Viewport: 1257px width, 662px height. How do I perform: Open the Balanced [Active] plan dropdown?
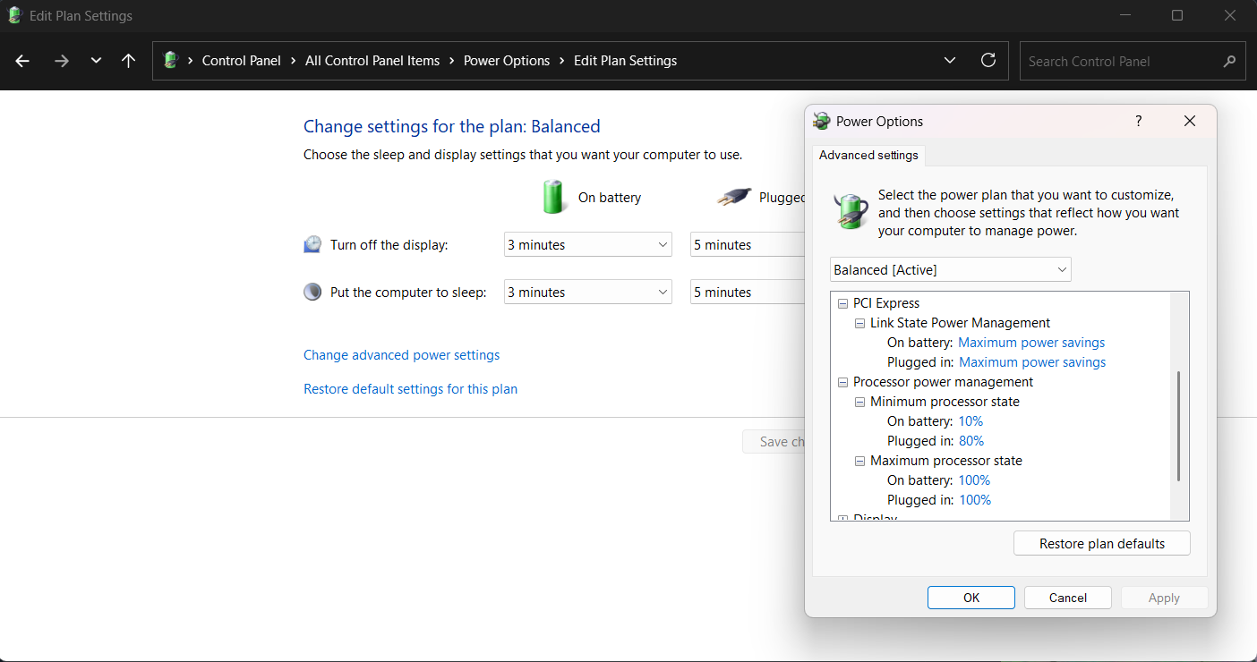click(x=950, y=269)
